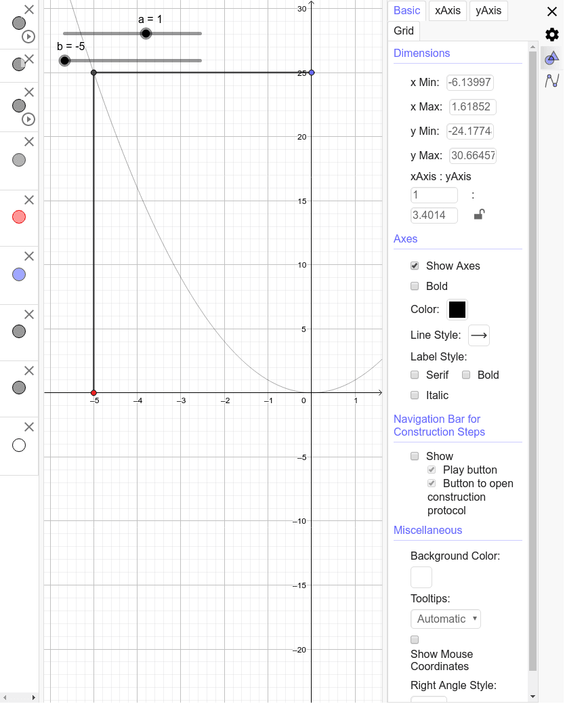Edit the yAxis ratio field showing 3.4014
This screenshot has width=565, height=704.
[434, 215]
